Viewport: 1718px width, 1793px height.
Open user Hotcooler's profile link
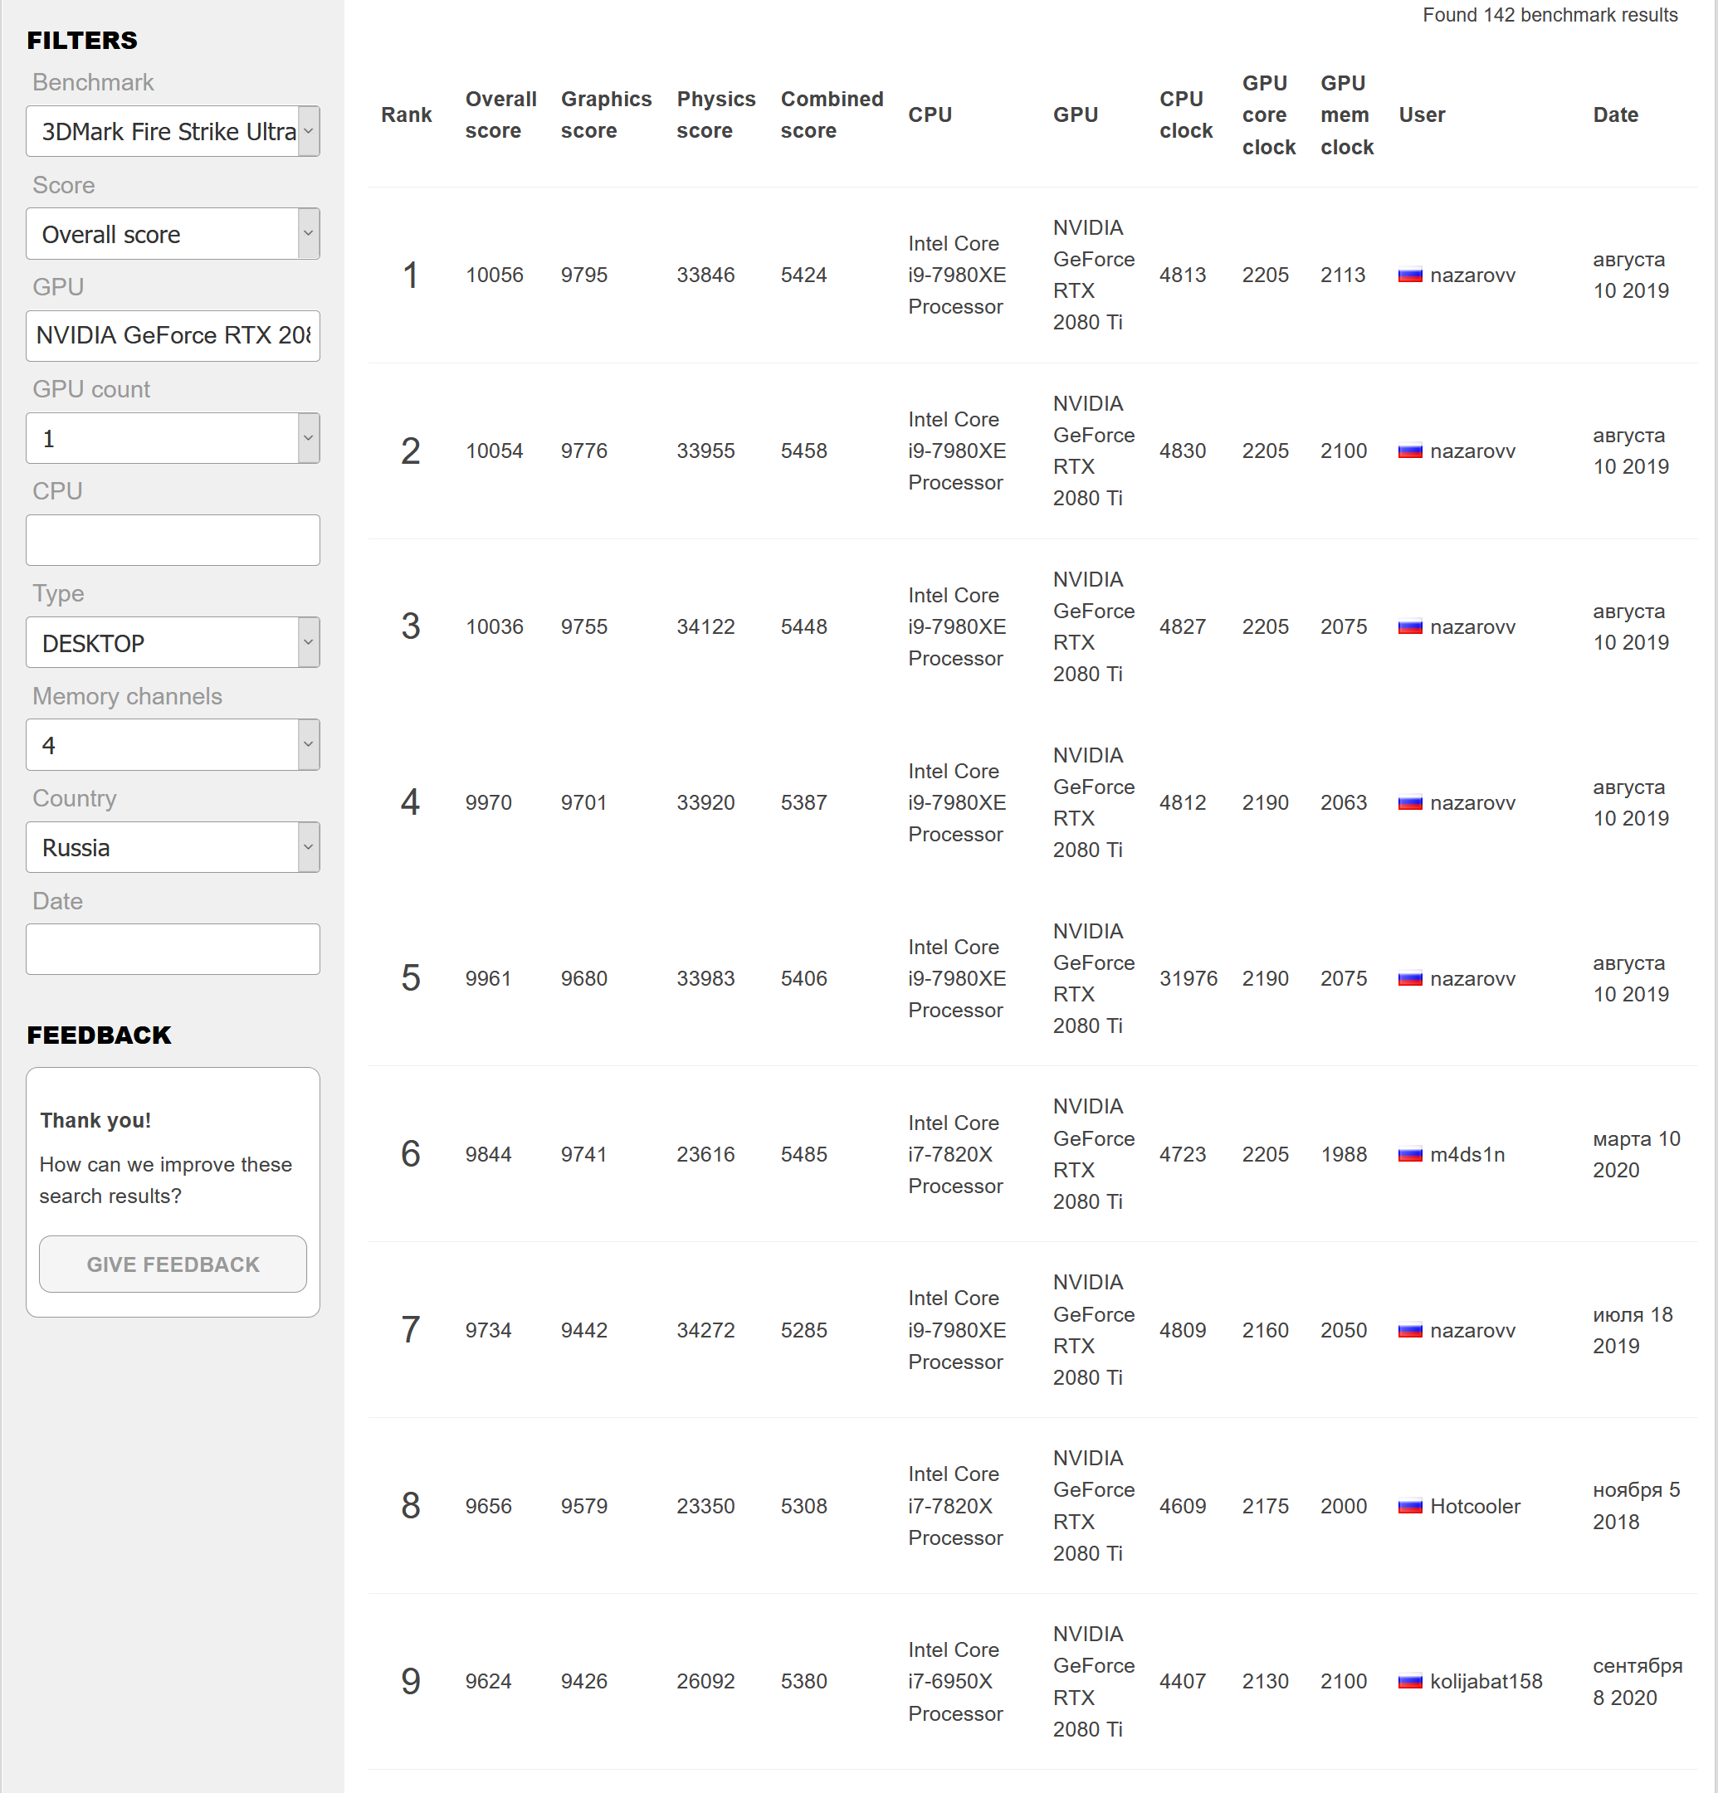[1474, 1506]
